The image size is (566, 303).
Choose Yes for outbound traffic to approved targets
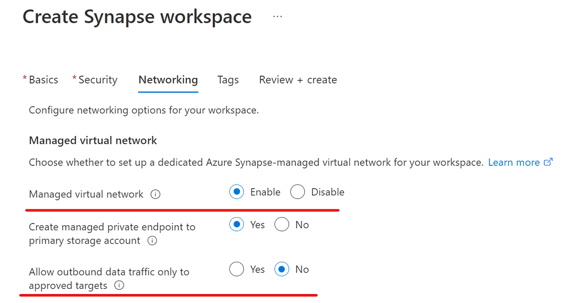point(237,270)
